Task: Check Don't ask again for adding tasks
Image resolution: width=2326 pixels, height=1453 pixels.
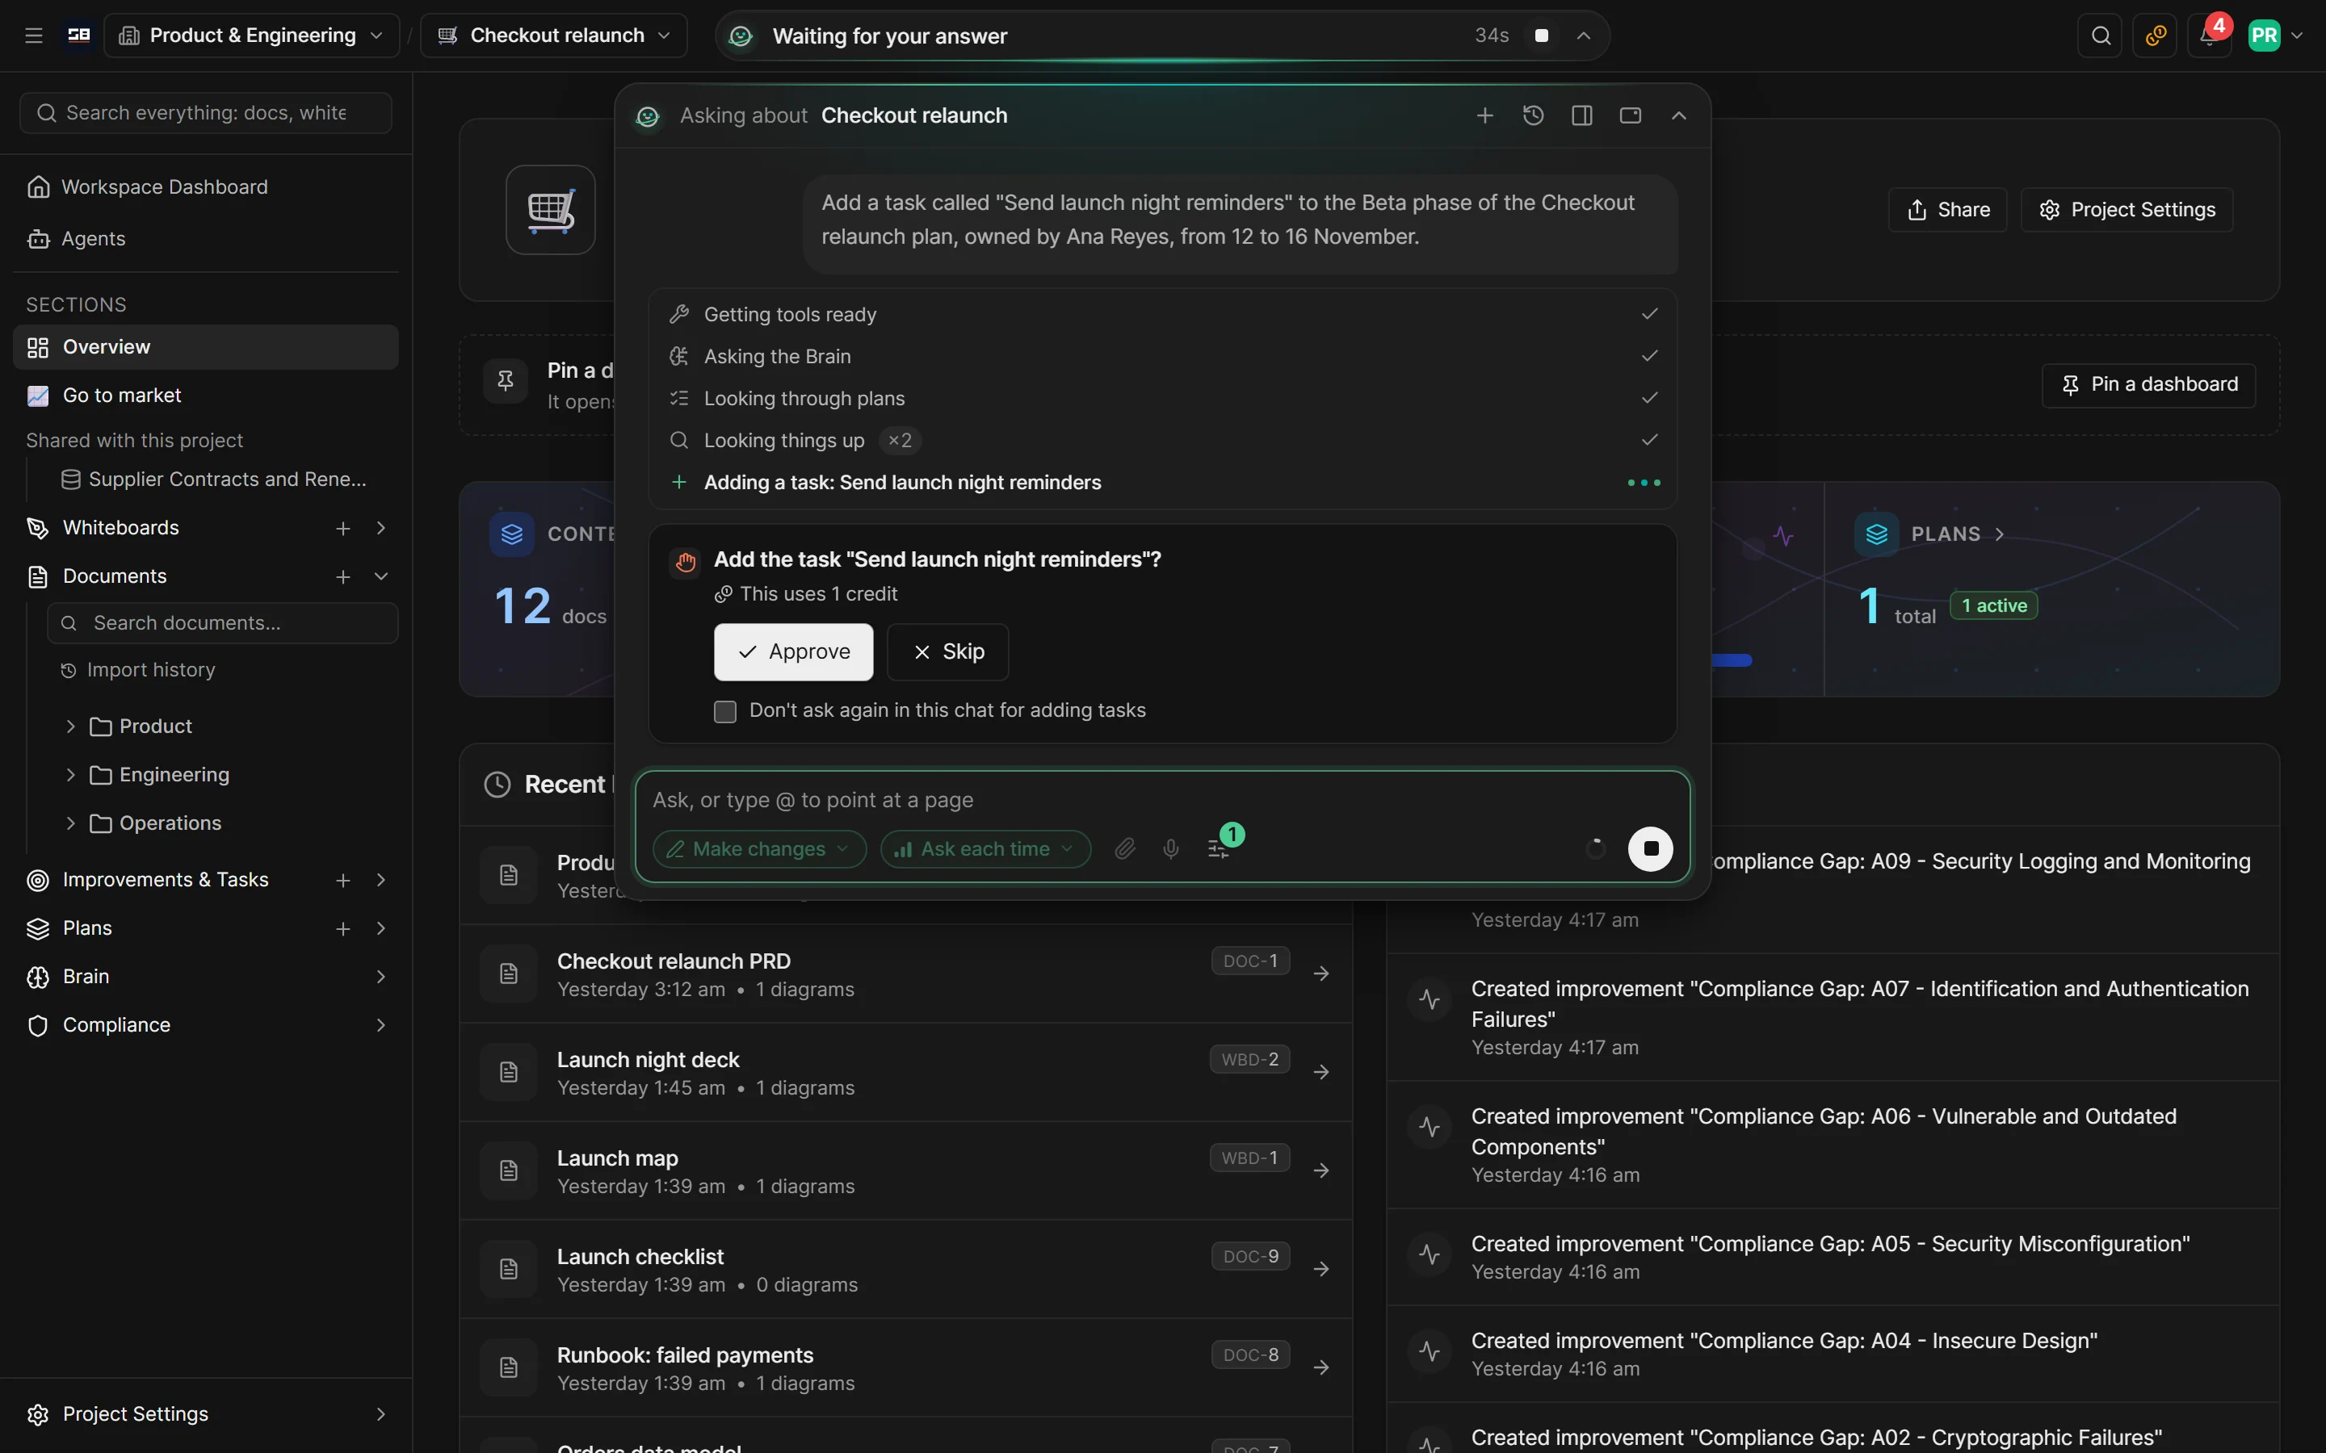Action: [726, 711]
